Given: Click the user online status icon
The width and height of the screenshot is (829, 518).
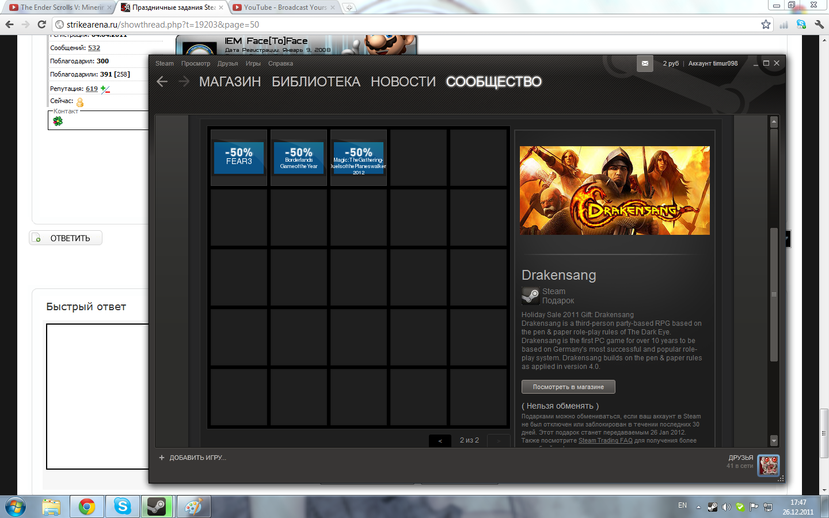Looking at the screenshot, I should [80, 102].
